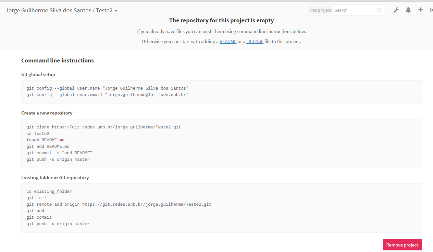Click the 'Command line instructions' heading
This screenshot has height=252, width=433.
tap(57, 60)
